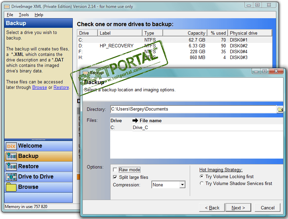Click the yellow Browse folder icon
The image size is (288, 219).
[11, 187]
